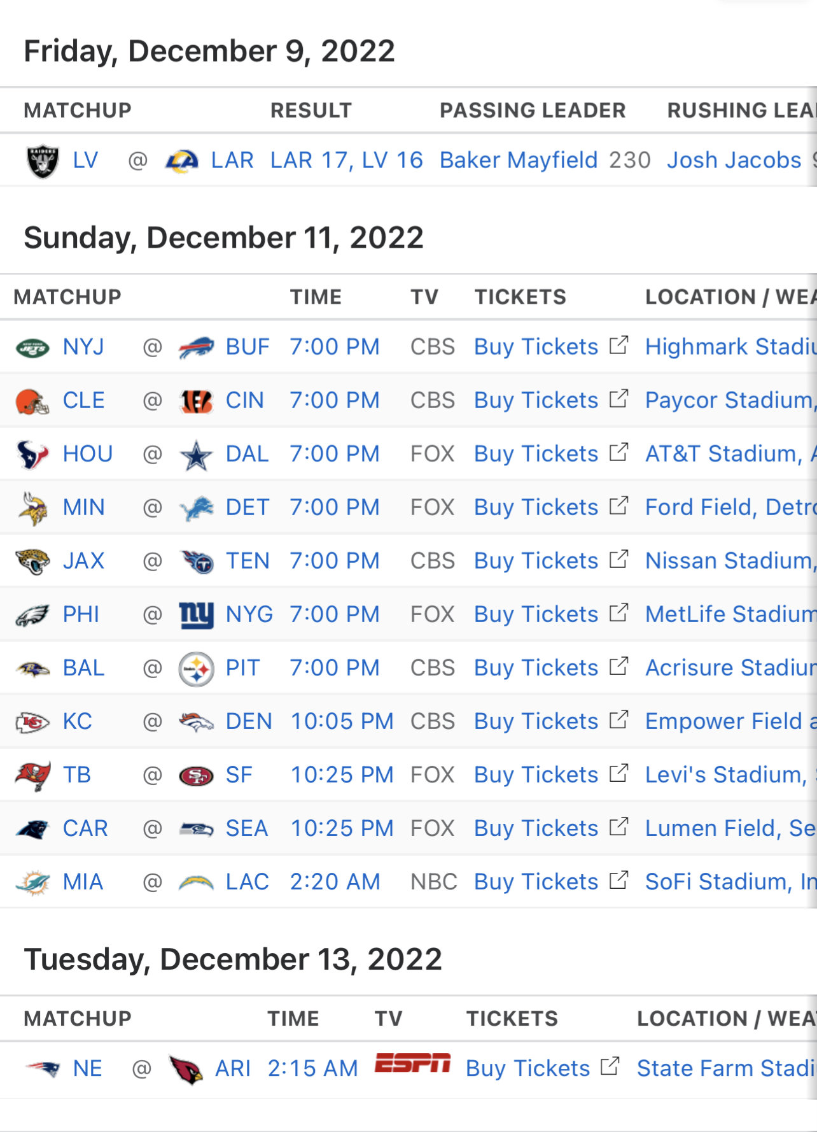Click the San Francisco 49ers logo

(x=196, y=776)
